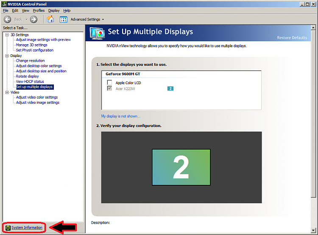Collapse the Video tree node

[x=7, y=92]
